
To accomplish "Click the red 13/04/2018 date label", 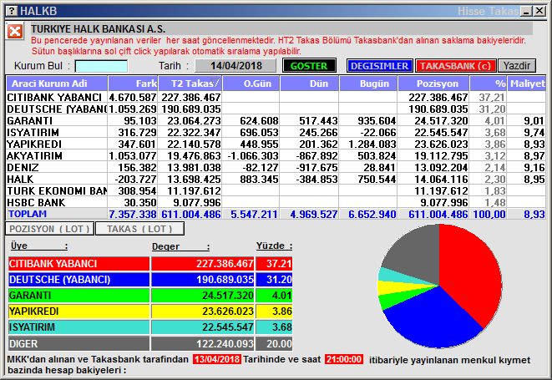I will [x=217, y=359].
